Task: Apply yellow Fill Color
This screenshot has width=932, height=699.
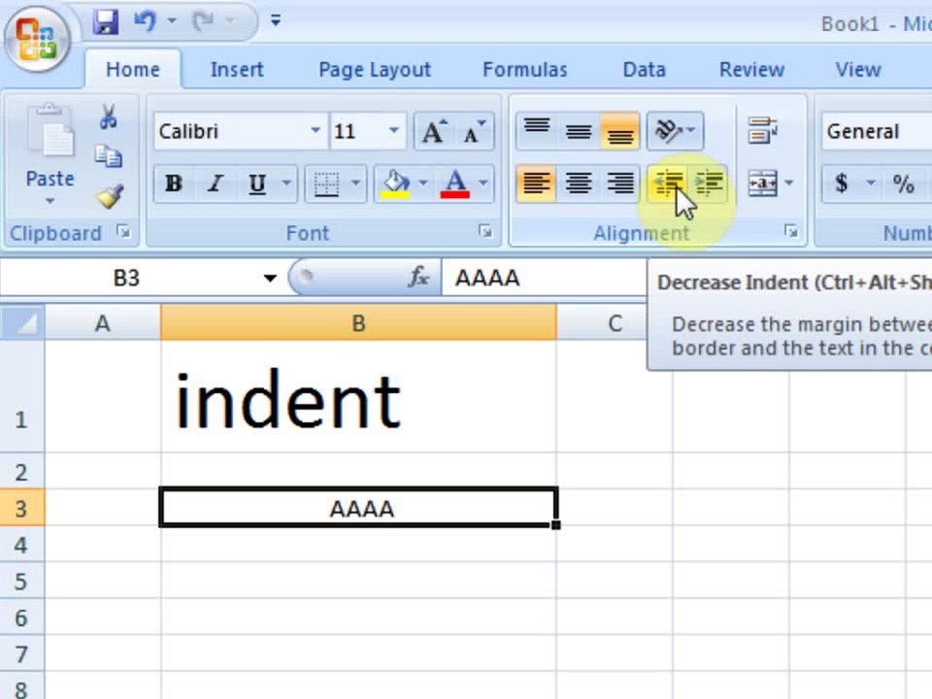Action: pyautogui.click(x=396, y=183)
